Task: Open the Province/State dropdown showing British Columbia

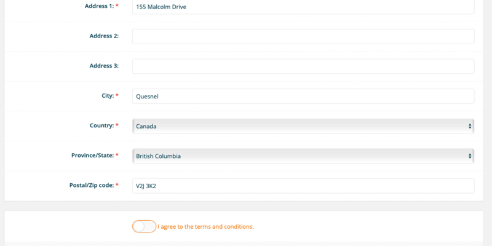Action: (x=303, y=156)
